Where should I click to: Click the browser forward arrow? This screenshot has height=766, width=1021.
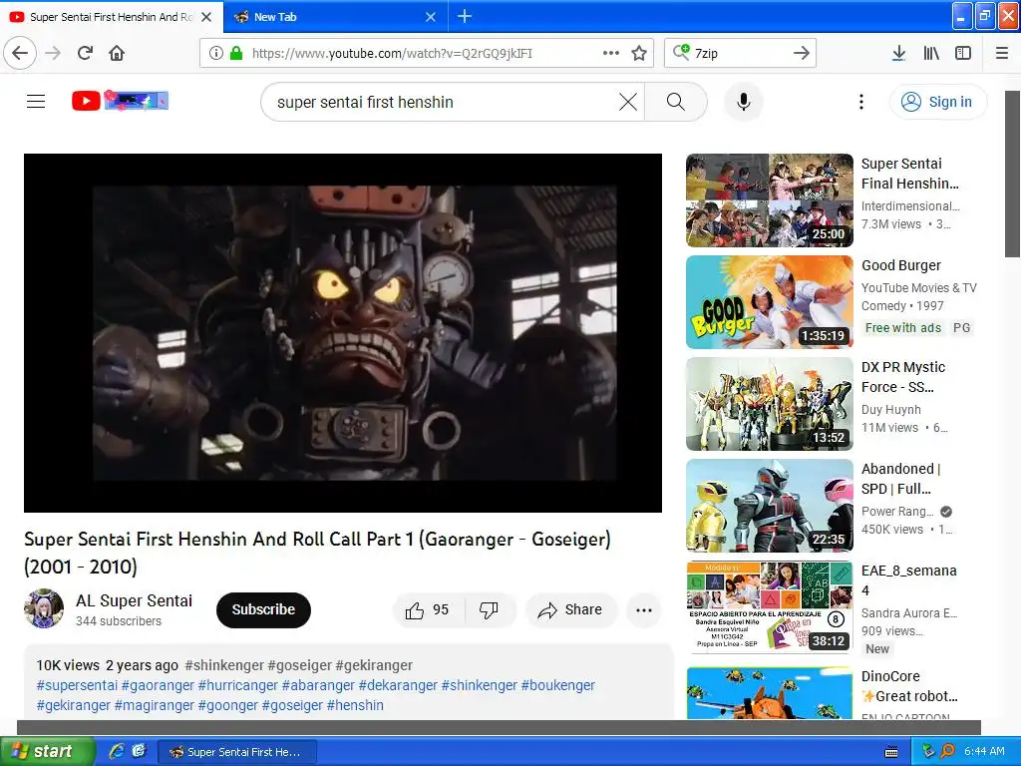pos(54,53)
